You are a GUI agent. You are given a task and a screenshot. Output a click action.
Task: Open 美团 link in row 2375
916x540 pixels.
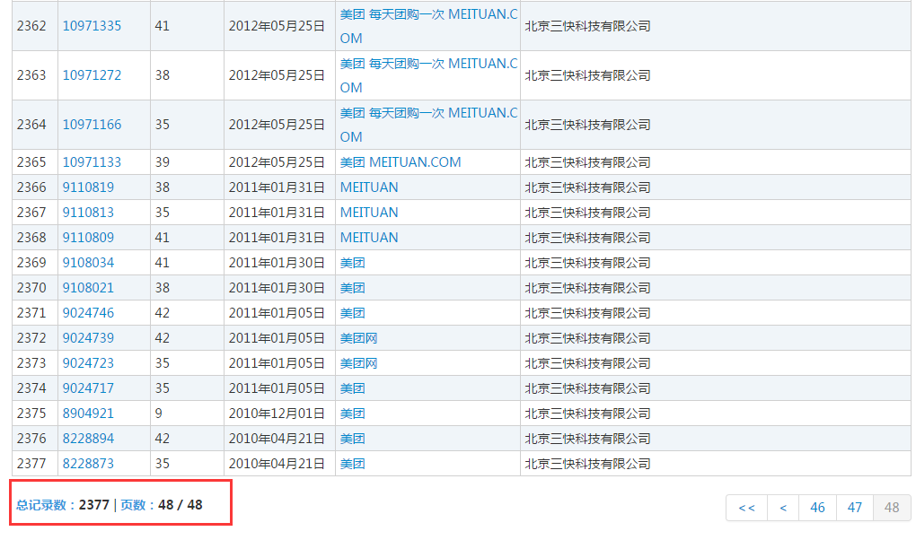[352, 414]
